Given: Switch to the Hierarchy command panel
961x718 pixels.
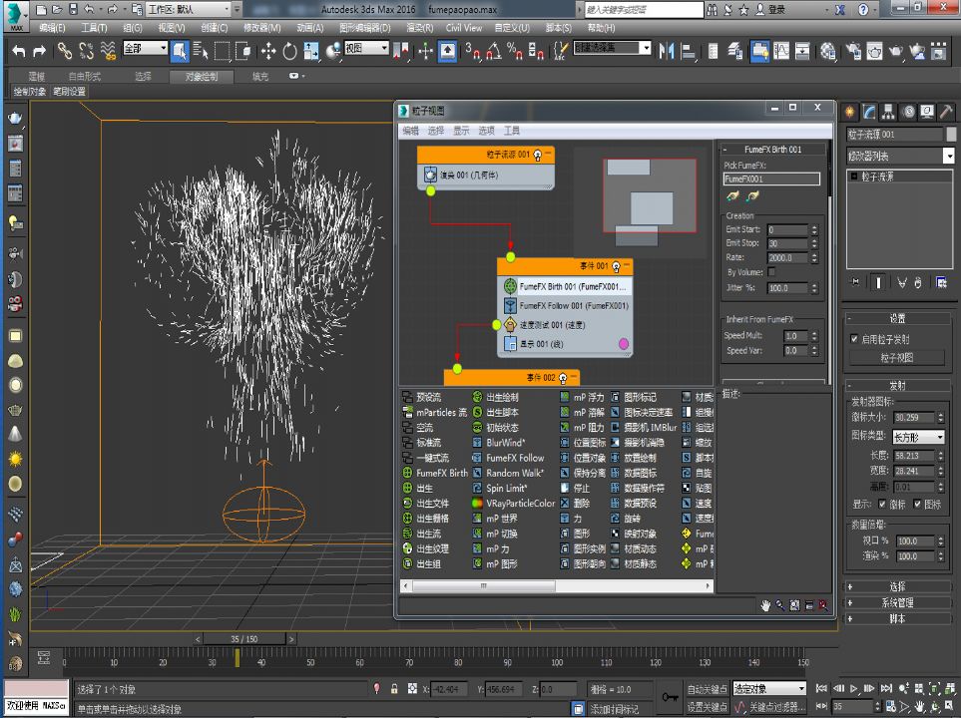Looking at the screenshot, I should pos(888,112).
